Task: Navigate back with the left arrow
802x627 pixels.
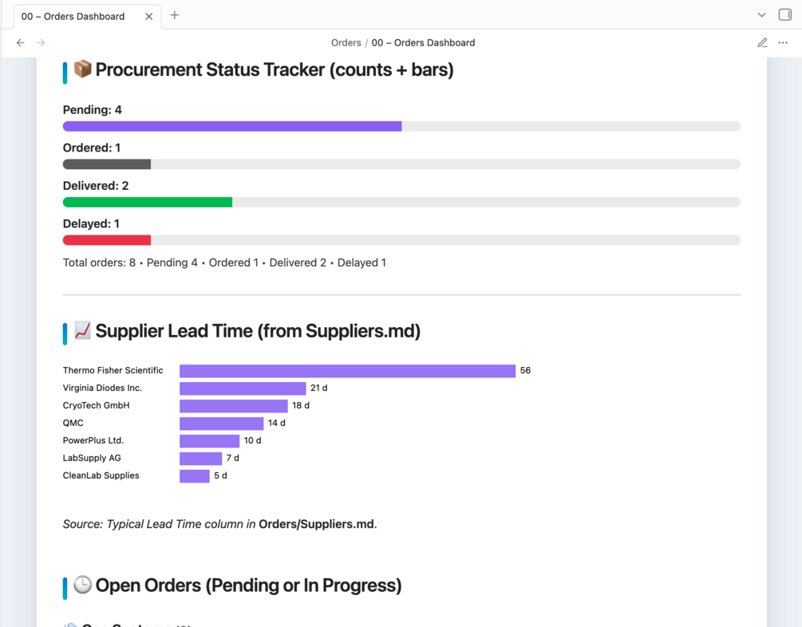Action: point(21,43)
